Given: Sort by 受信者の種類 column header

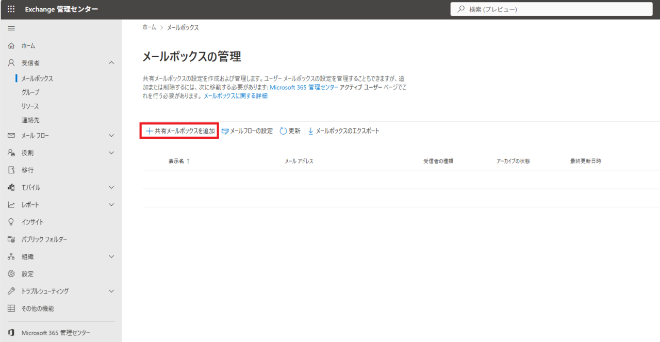Looking at the screenshot, I should pos(438,161).
